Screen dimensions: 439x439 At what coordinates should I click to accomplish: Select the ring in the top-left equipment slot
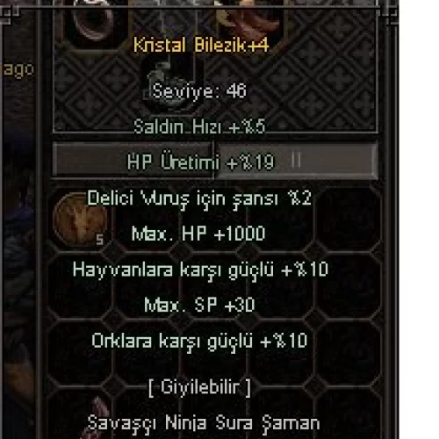[x=93, y=22]
